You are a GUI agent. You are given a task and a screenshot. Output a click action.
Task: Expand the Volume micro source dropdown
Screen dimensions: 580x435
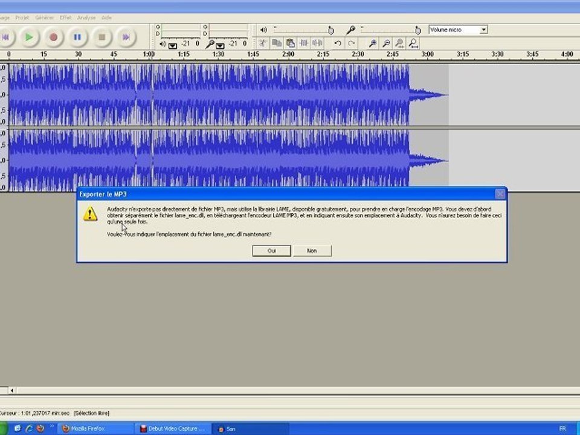pos(483,30)
